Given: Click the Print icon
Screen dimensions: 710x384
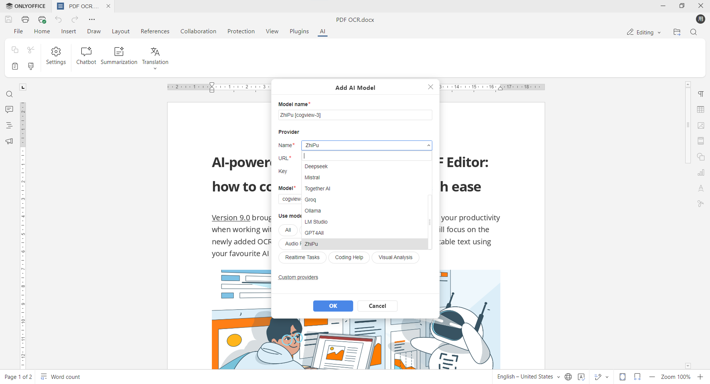Looking at the screenshot, I should click(25, 19).
